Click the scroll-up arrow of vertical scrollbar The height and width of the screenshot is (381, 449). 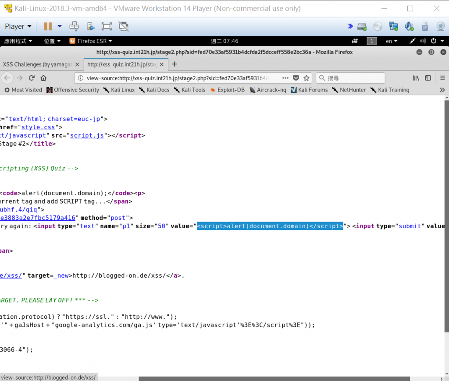[x=447, y=98]
